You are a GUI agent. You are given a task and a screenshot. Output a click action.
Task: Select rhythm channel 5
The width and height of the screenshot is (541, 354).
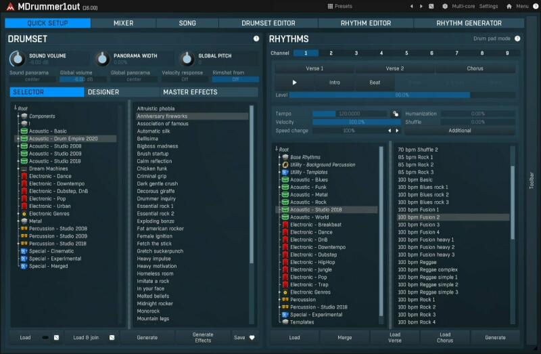(406, 53)
